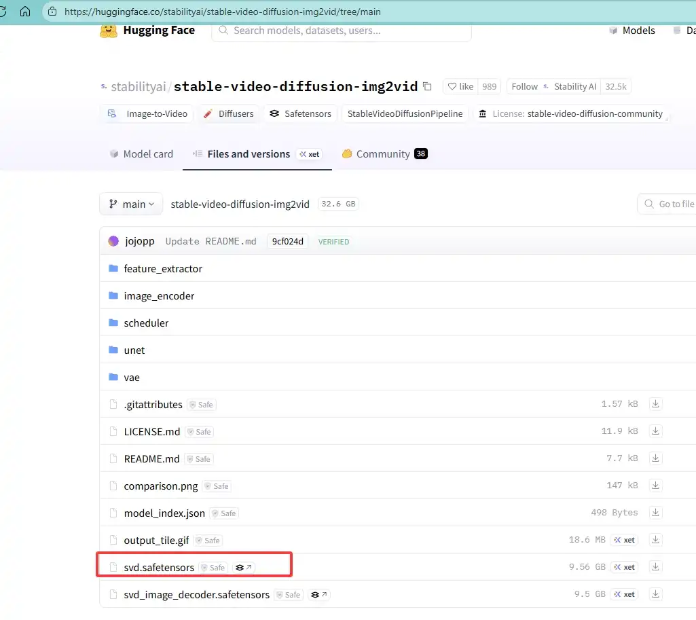Screen dimensions: 696x620
Task: Click the 32.5k followers count
Action: [x=616, y=86]
